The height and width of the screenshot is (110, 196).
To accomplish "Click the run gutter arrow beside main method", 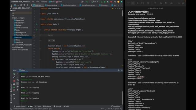I will click(37, 30).
